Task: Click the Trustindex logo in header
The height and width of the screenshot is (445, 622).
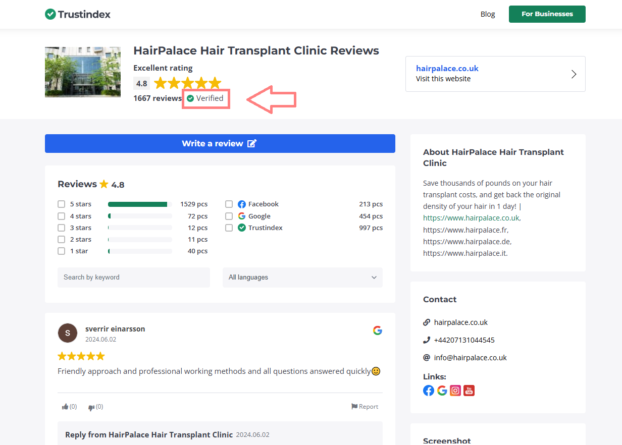Action: (x=78, y=14)
